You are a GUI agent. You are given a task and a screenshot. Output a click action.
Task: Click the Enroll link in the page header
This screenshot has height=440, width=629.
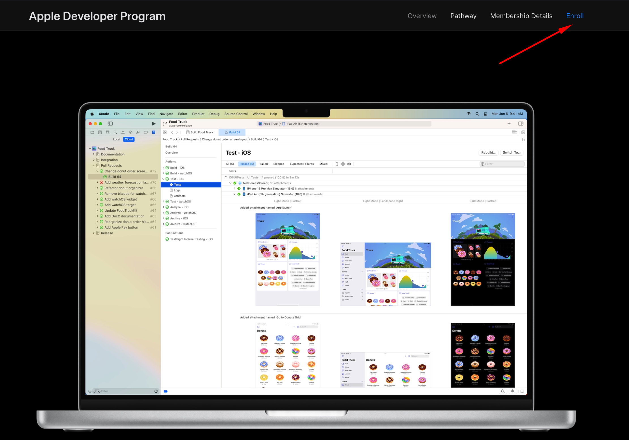tap(575, 16)
